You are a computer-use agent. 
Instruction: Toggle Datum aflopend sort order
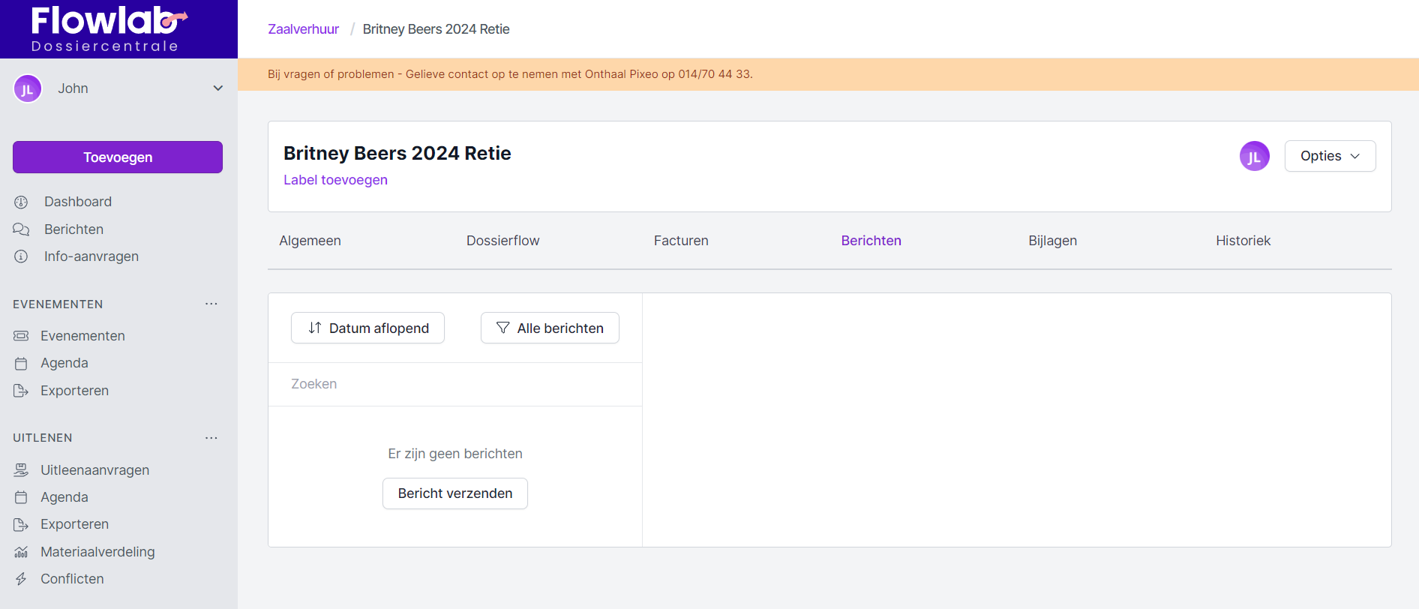[367, 328]
